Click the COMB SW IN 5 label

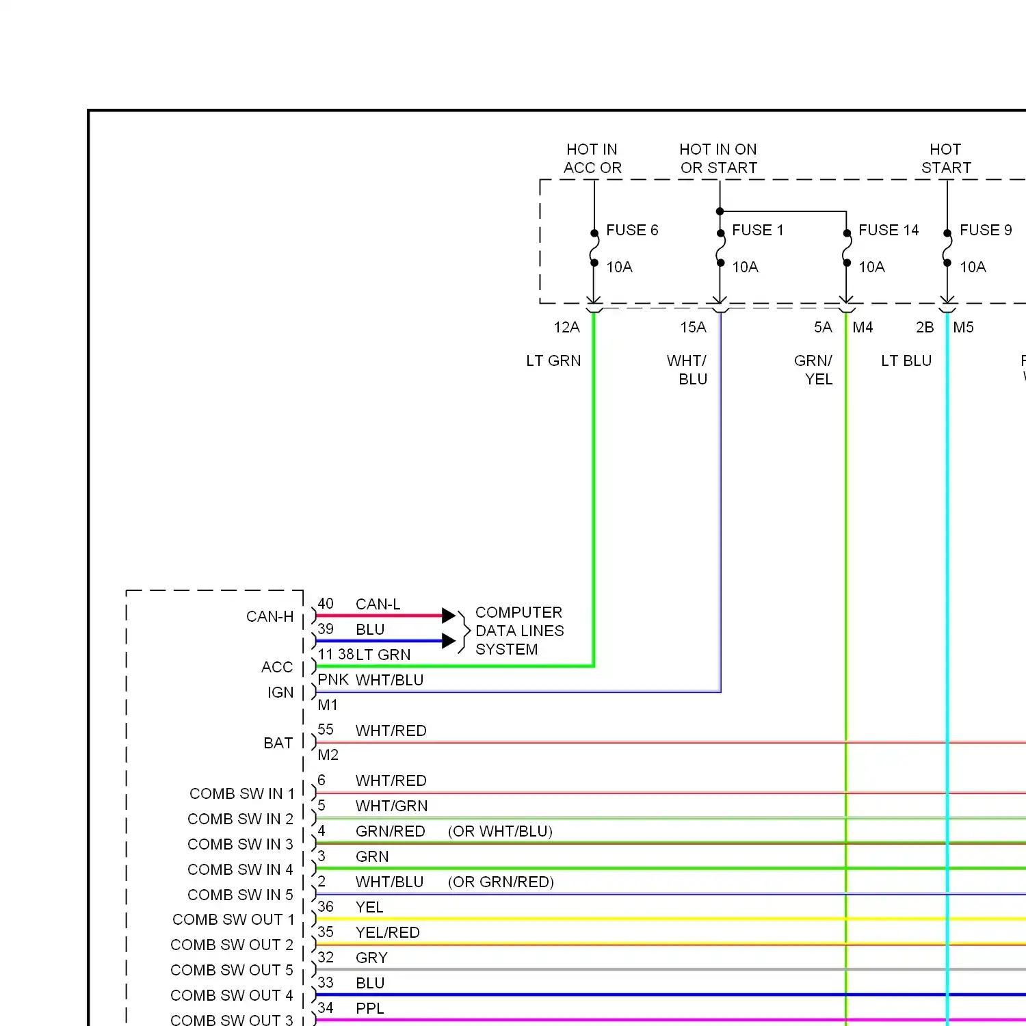pos(241,895)
